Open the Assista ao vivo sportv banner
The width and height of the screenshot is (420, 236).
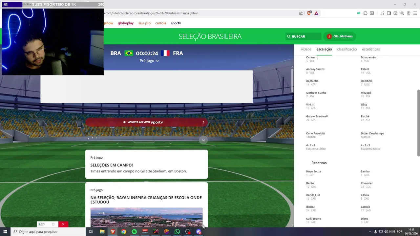tap(146, 122)
